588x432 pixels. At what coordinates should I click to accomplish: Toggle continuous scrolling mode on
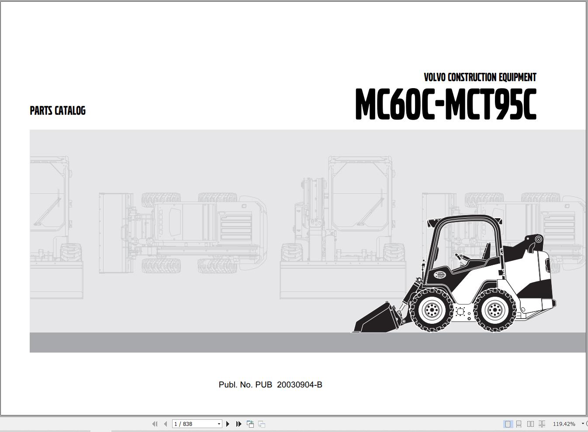(519, 424)
